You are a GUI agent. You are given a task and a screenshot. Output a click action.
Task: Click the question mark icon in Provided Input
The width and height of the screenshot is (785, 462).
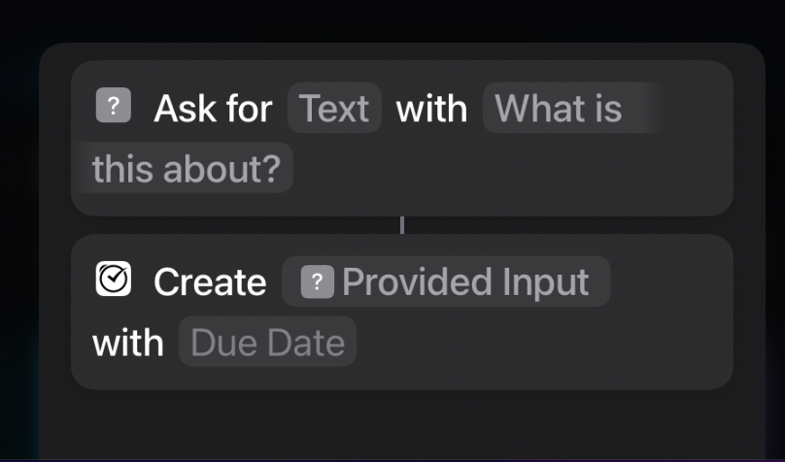point(318,282)
